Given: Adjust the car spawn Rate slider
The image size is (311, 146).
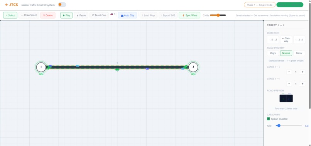Looking at the screenshot, I should (x=289, y=126).
